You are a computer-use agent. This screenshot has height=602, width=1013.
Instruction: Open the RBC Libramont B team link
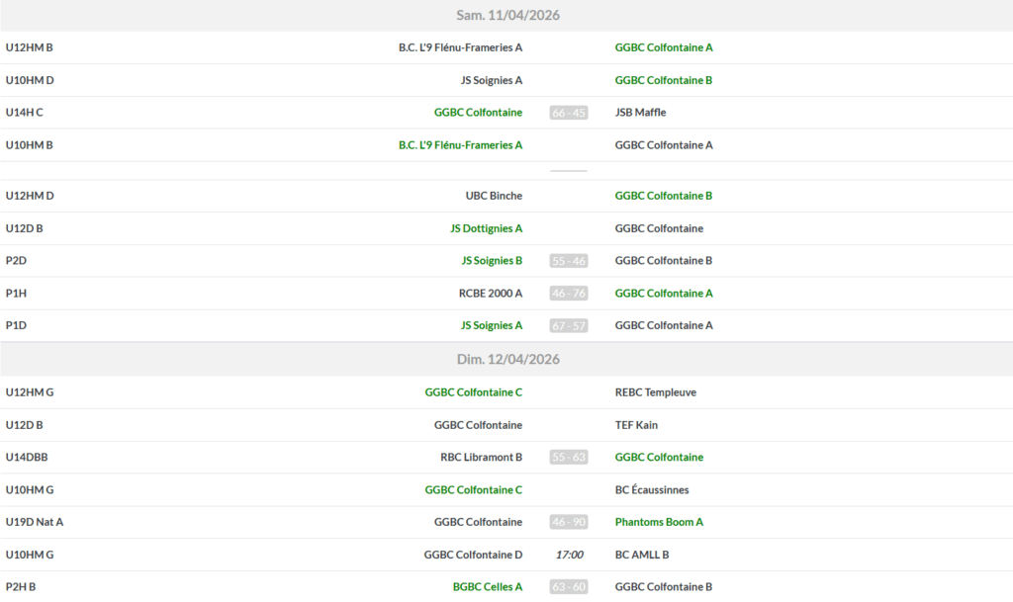click(x=481, y=458)
